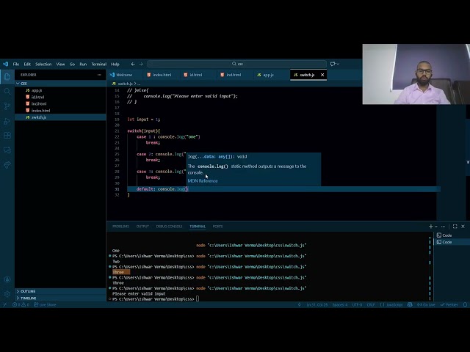Open the Live Share activity bar icon

(x=7, y=164)
